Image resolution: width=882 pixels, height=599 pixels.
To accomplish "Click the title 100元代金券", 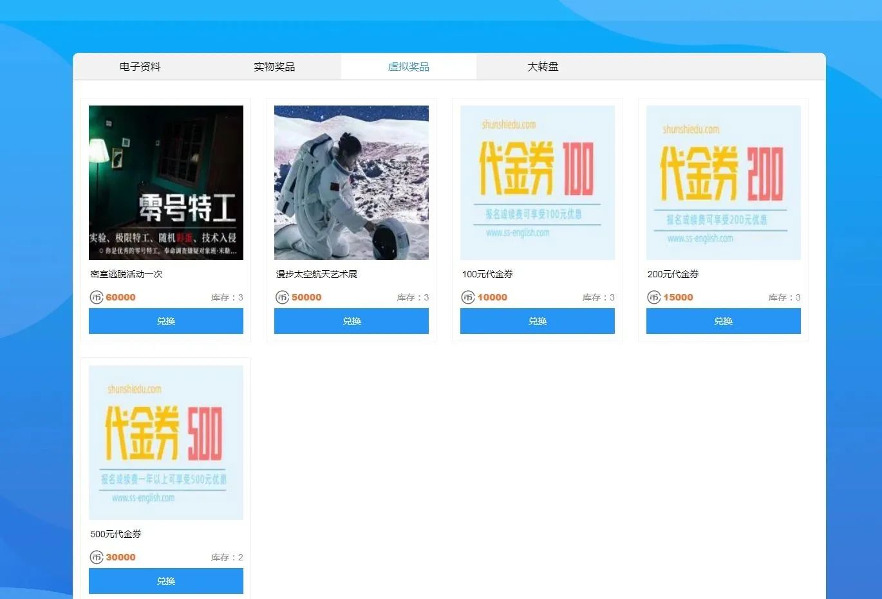I will coord(487,274).
